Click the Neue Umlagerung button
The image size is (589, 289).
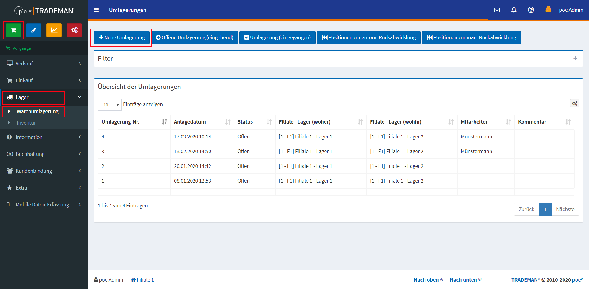pos(122,37)
